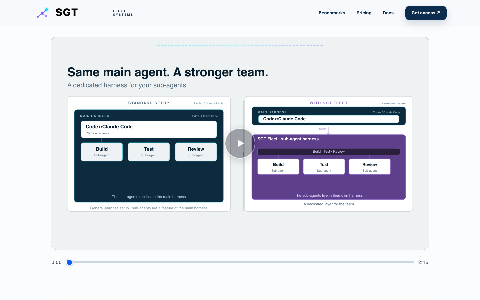Click the Review sub-agent box in SGT Fleet harness
Screen dimensions: 480x300
tap(370, 167)
